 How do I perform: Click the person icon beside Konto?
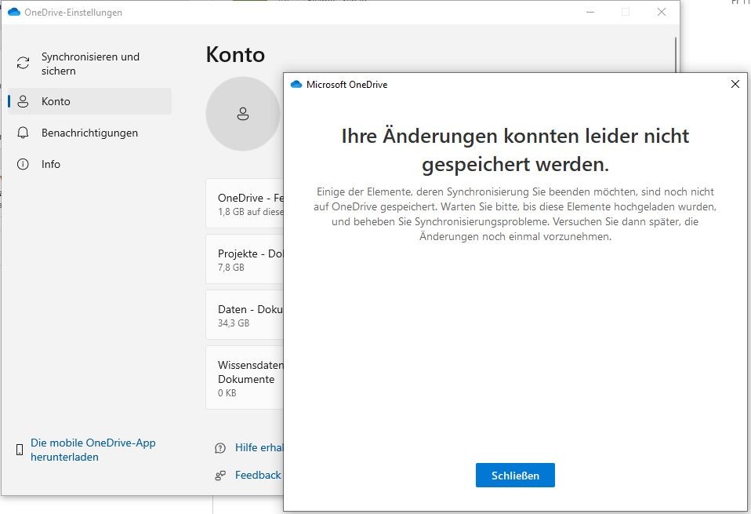[23, 101]
